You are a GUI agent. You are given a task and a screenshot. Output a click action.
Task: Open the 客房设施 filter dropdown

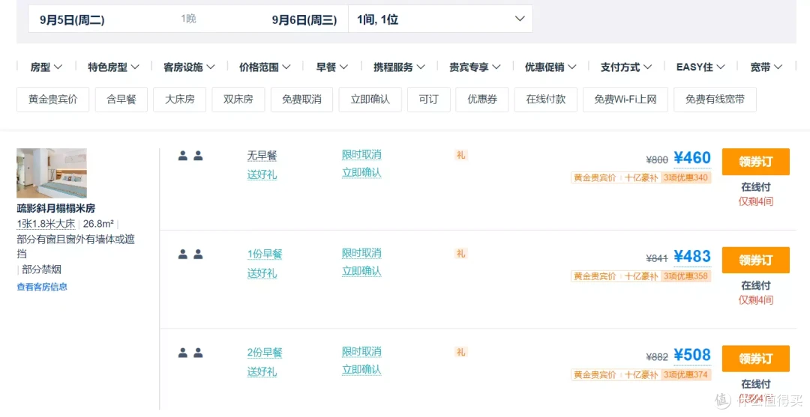point(189,67)
